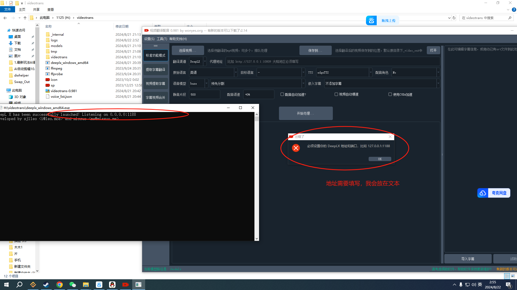The height and width of the screenshot is (290, 517).
Task: Click the up-arrow parent folder icon
Action: [x=25, y=18]
